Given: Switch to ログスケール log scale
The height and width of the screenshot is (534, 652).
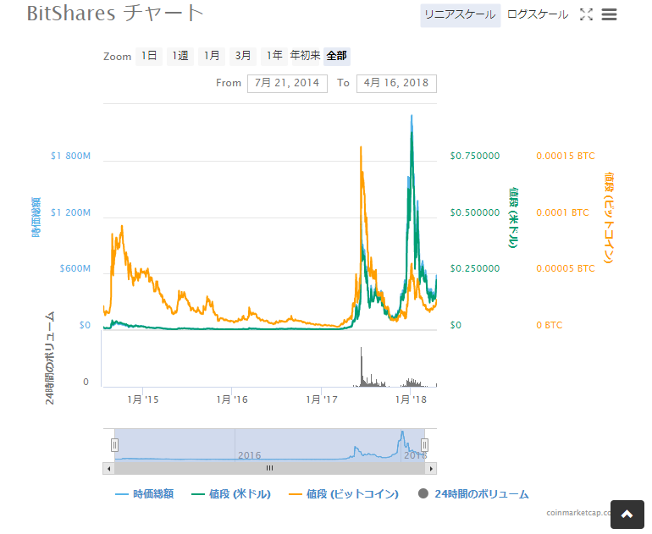Looking at the screenshot, I should tap(538, 15).
